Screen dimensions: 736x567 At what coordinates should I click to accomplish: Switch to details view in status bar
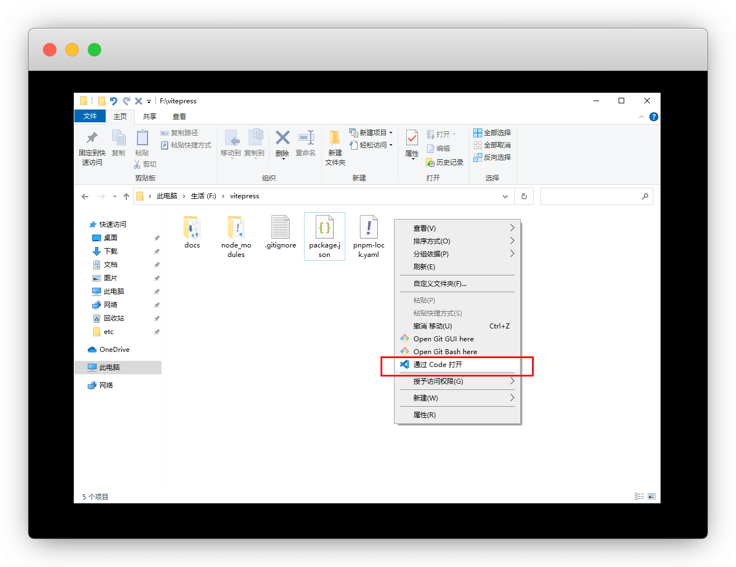coord(639,496)
